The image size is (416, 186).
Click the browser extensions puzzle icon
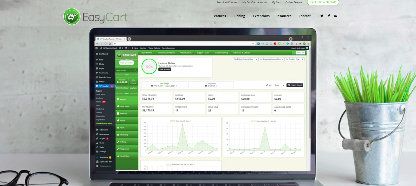300,44
